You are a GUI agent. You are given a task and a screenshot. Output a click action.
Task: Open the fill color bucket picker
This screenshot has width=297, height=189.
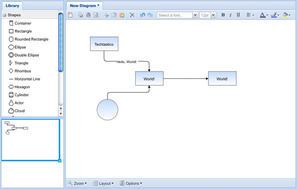tap(287, 15)
